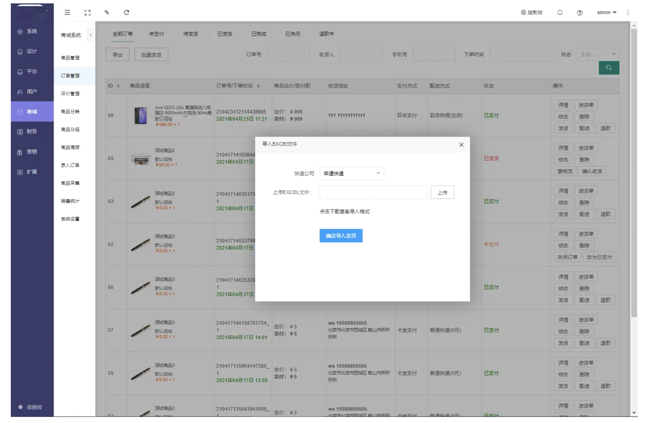Open 系统 in the left sidebar

[32, 31]
